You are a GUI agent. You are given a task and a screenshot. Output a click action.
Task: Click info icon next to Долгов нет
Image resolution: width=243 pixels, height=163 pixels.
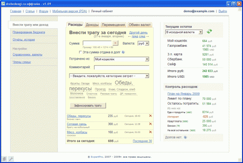tap(185, 137)
